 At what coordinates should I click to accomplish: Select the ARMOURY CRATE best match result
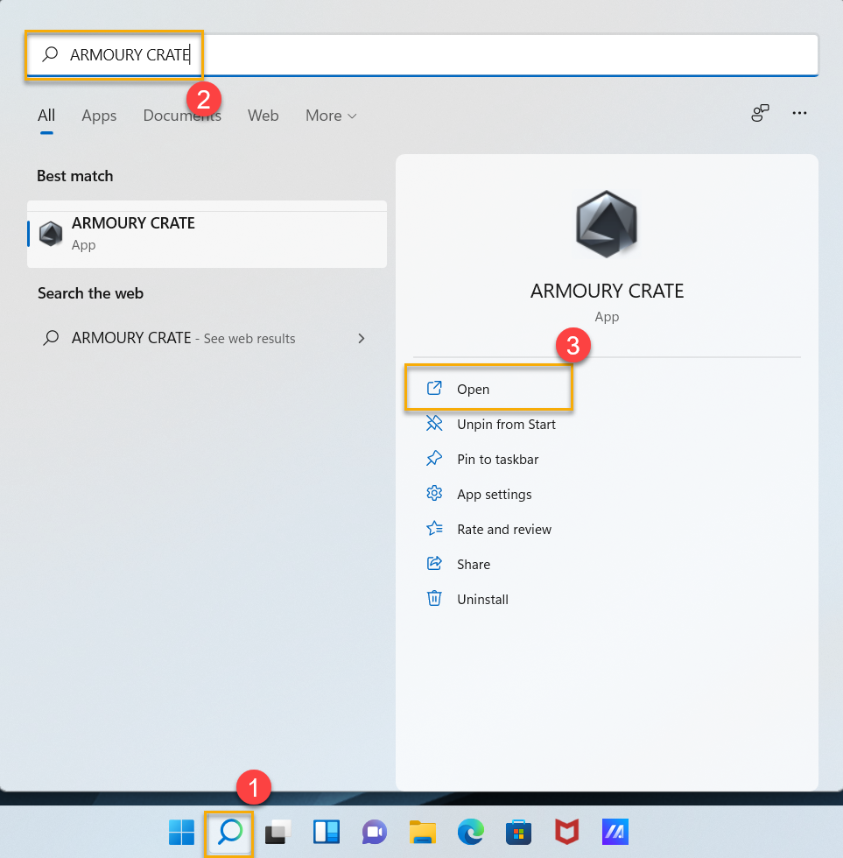[207, 234]
